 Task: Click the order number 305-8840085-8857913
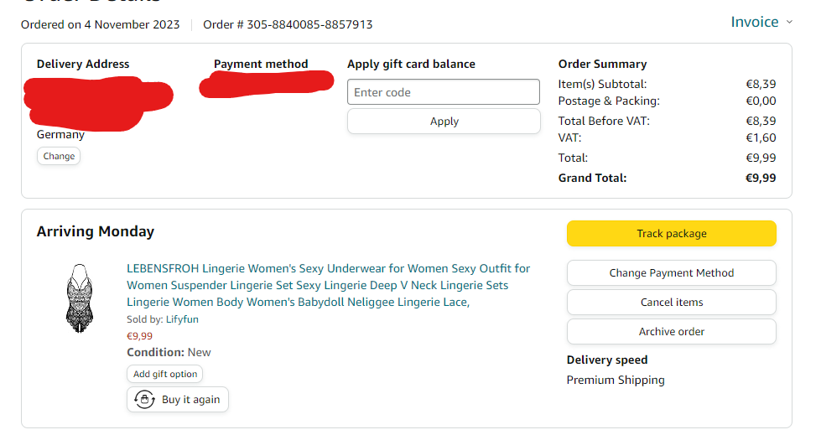309,24
